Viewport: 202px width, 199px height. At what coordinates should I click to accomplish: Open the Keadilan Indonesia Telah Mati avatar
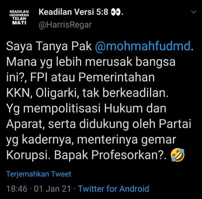19,17
